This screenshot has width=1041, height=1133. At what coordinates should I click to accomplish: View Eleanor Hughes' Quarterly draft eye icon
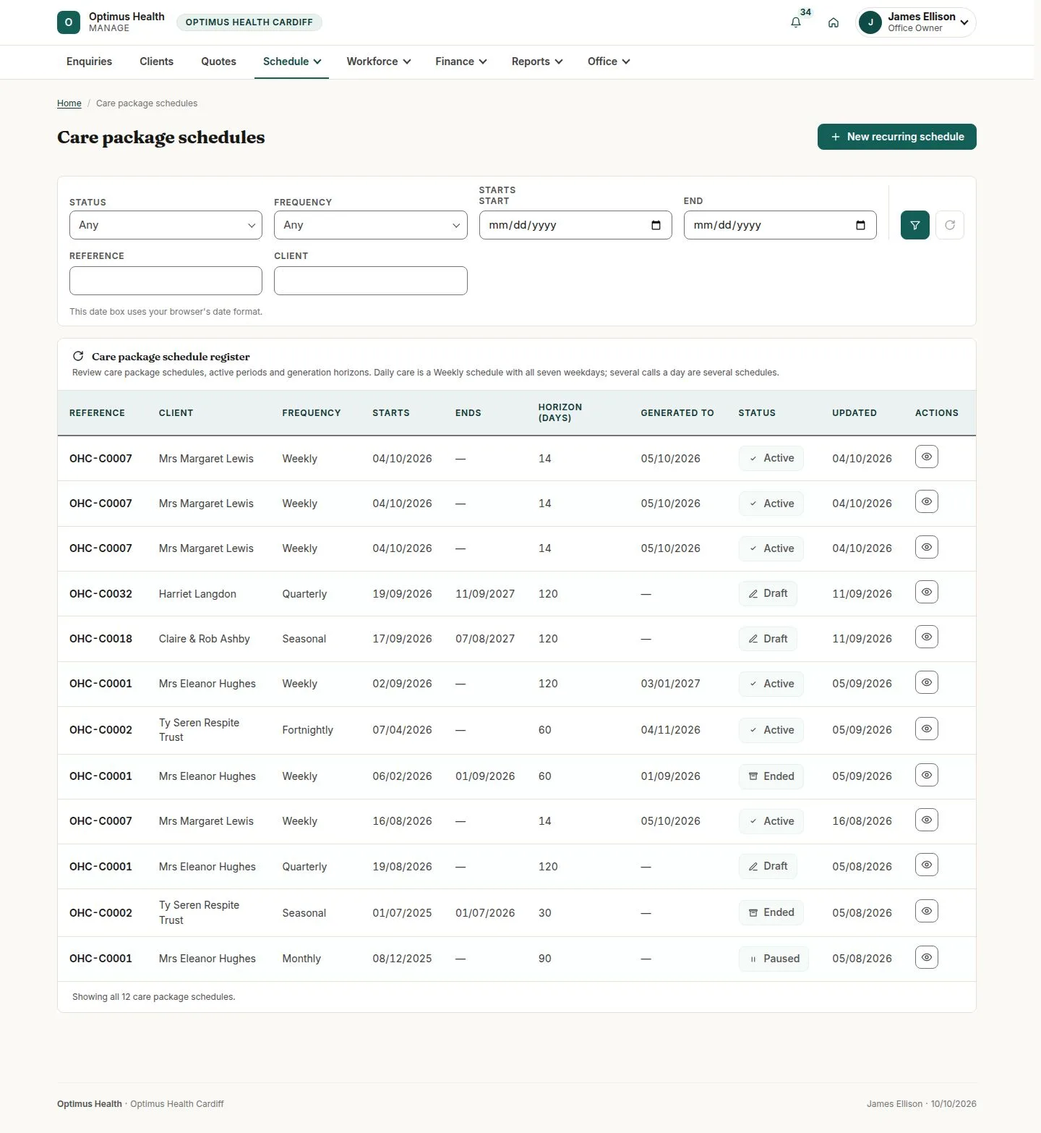[x=927, y=865]
